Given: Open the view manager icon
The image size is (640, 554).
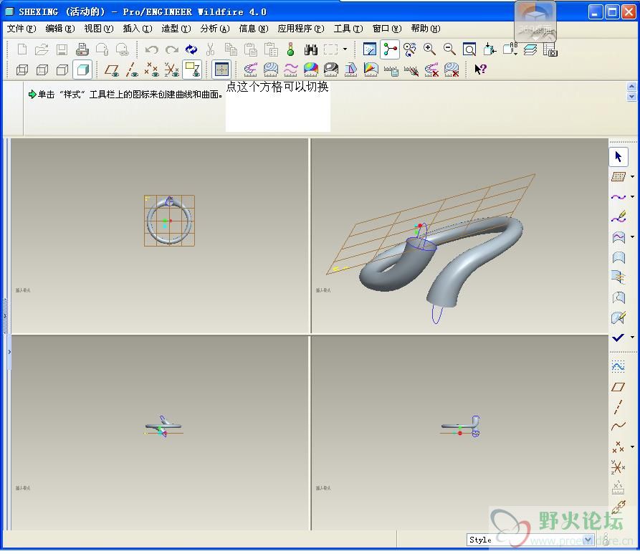Looking at the screenshot, I should (550, 49).
